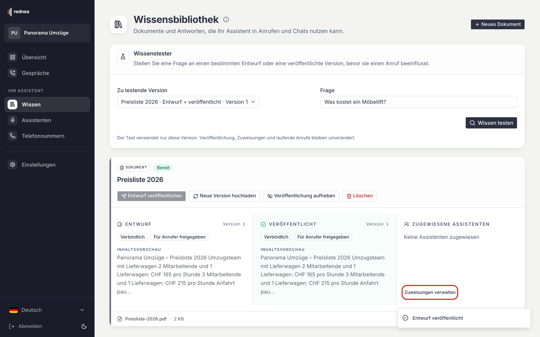Open Zuweisungen verwalten
The height and width of the screenshot is (337, 540).
coord(430,292)
